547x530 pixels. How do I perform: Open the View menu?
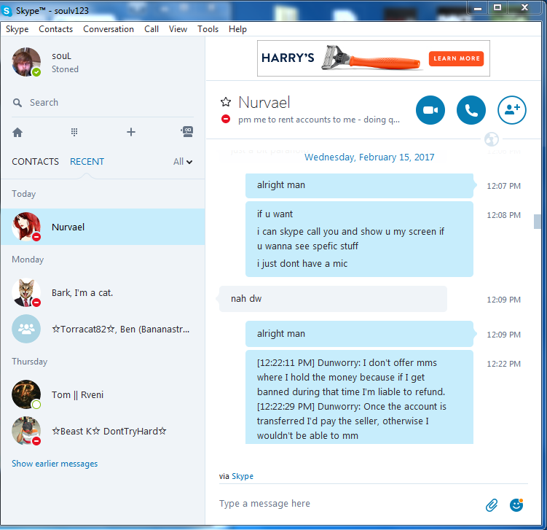click(x=178, y=29)
